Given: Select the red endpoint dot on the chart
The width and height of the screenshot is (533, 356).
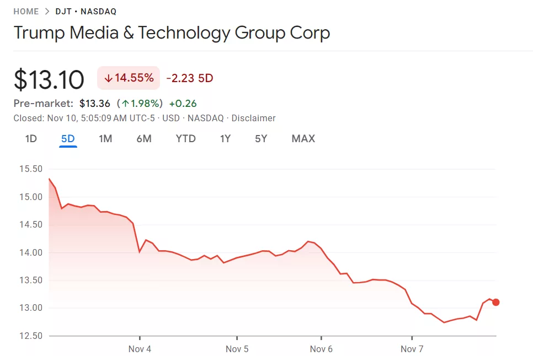Looking at the screenshot, I should point(495,302).
